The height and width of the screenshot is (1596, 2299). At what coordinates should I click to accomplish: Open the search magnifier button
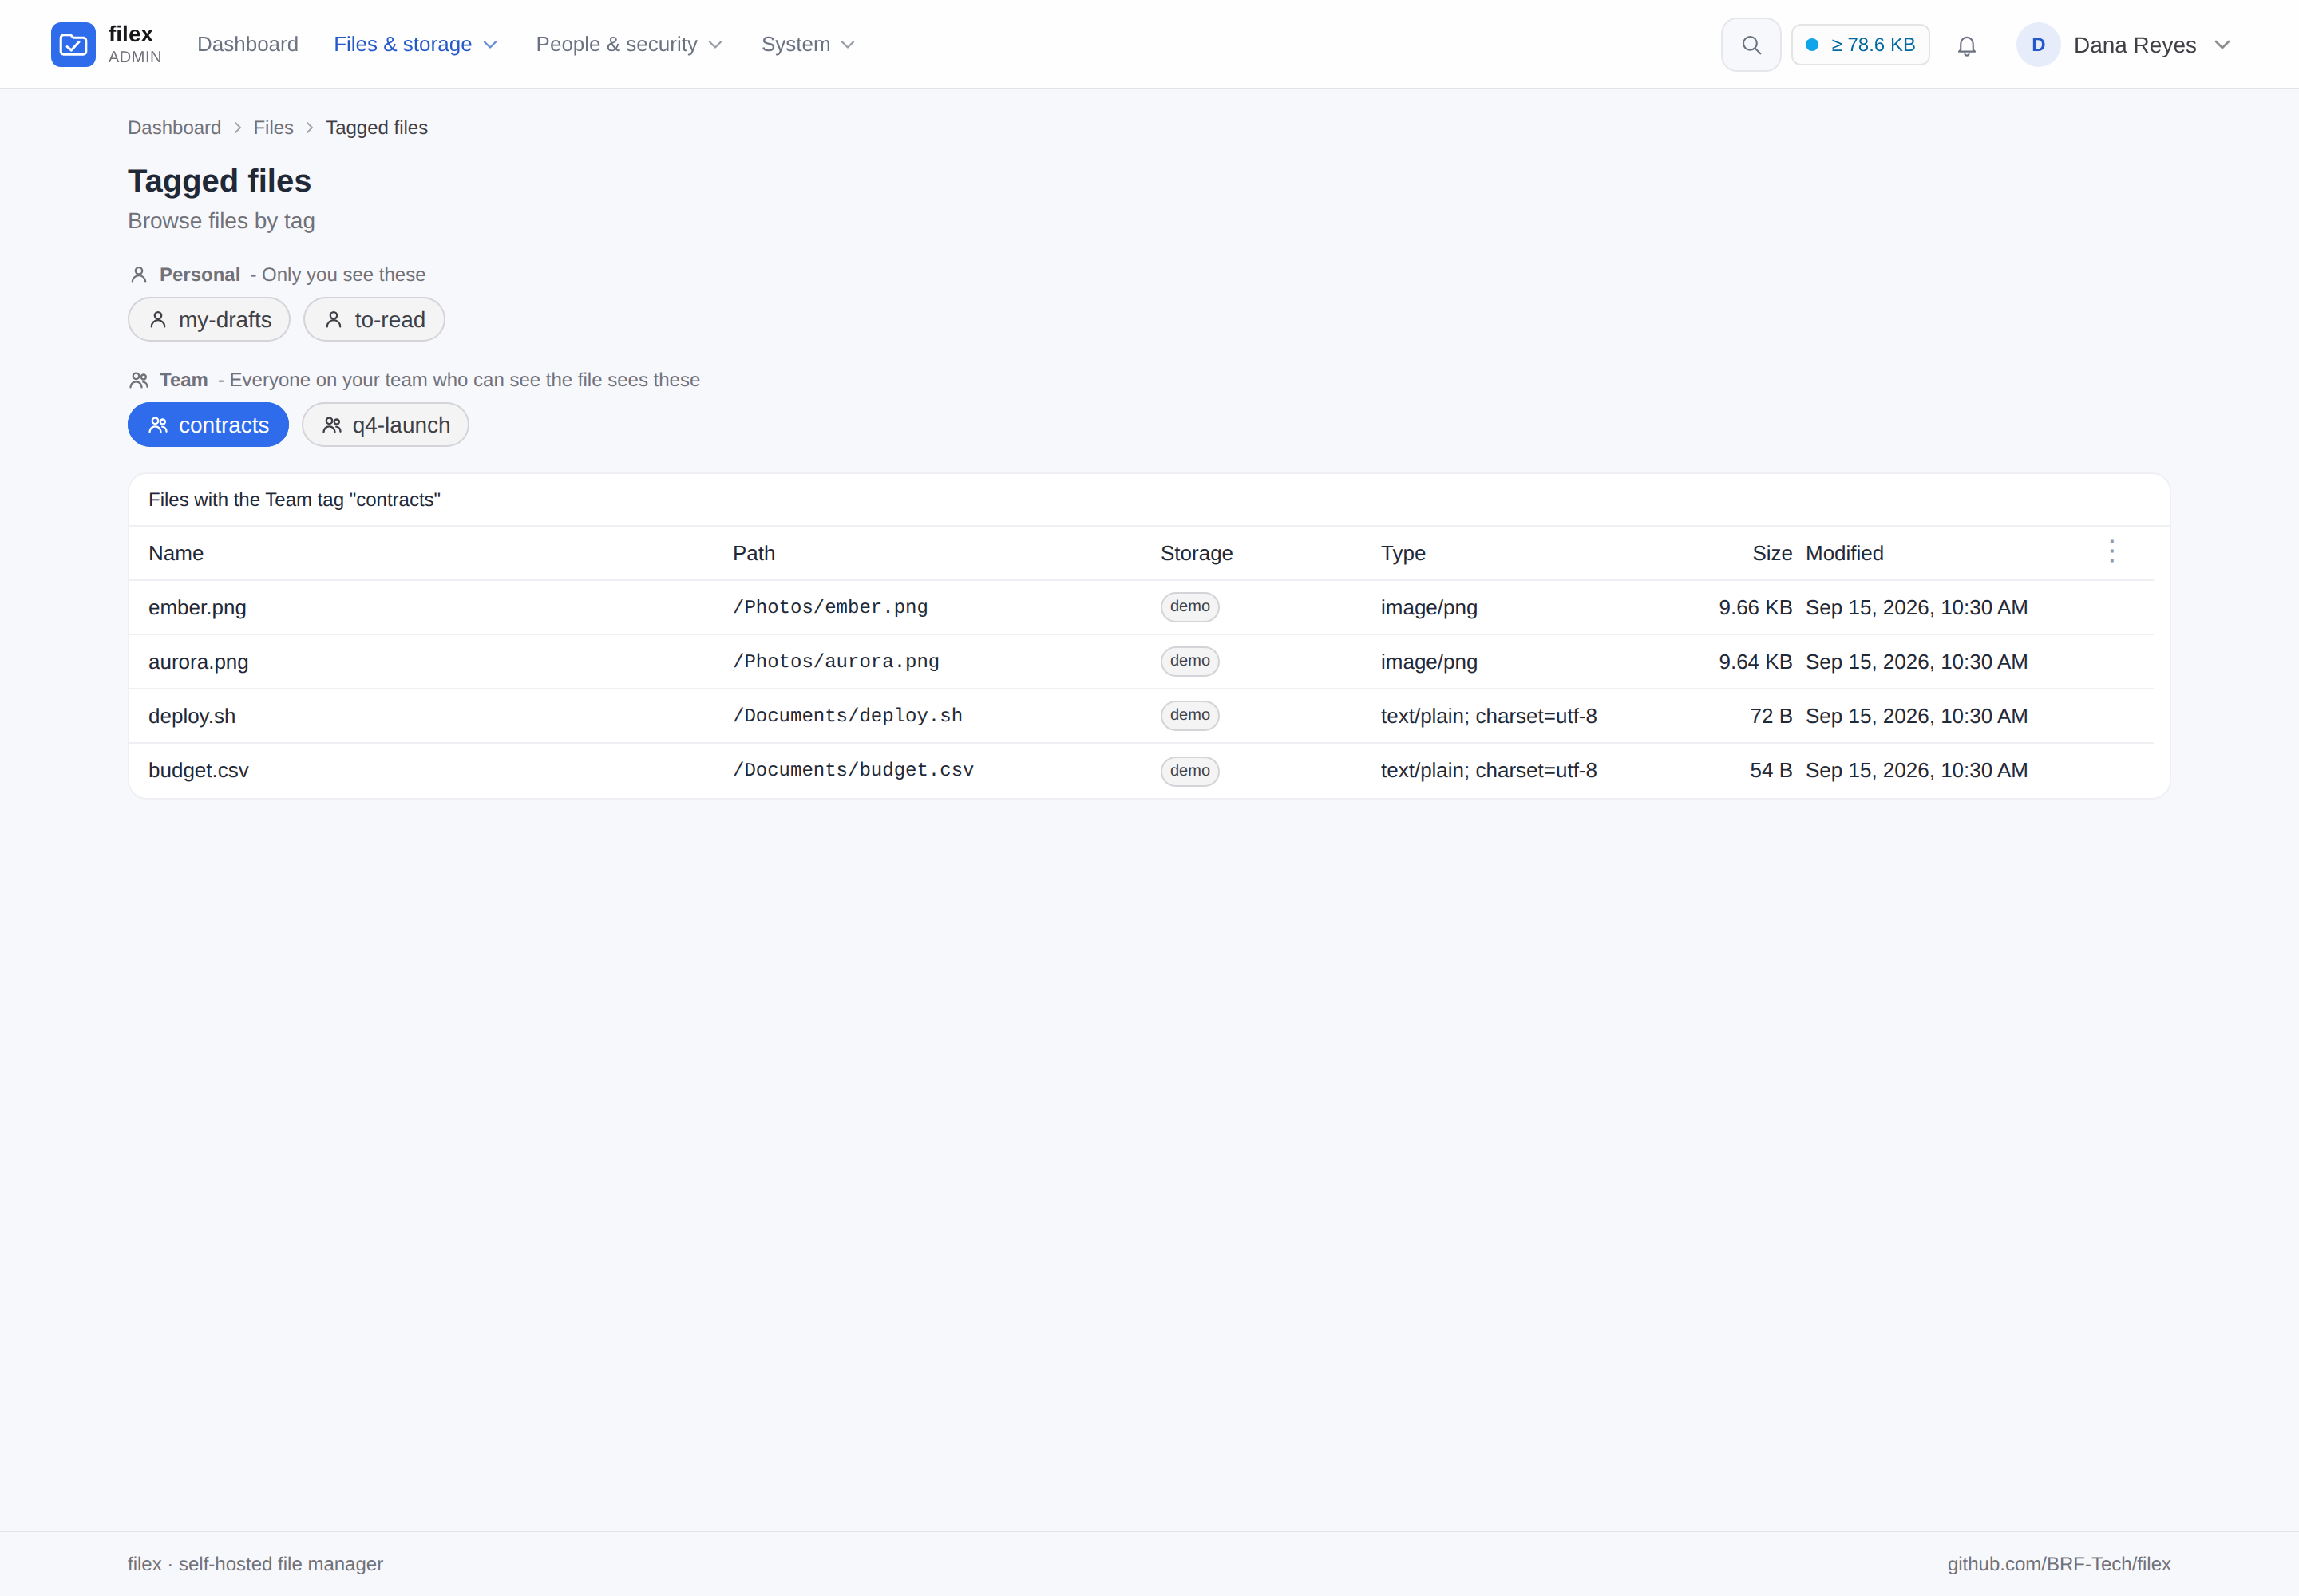pos(1751,45)
